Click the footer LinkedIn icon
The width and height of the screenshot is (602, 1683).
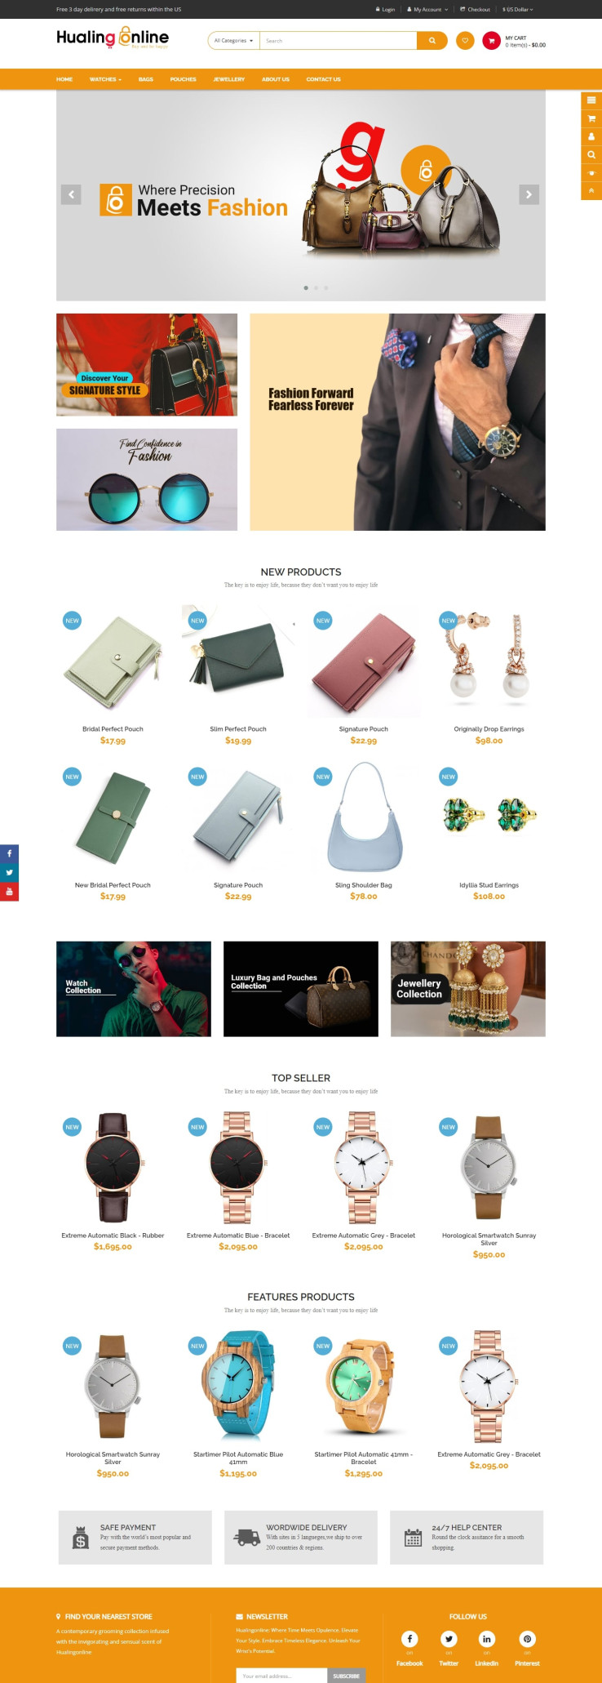pos(487,1638)
